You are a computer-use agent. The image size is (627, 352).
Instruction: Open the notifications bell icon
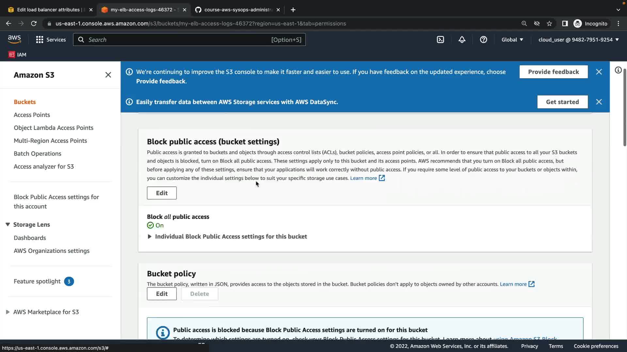[x=462, y=40]
